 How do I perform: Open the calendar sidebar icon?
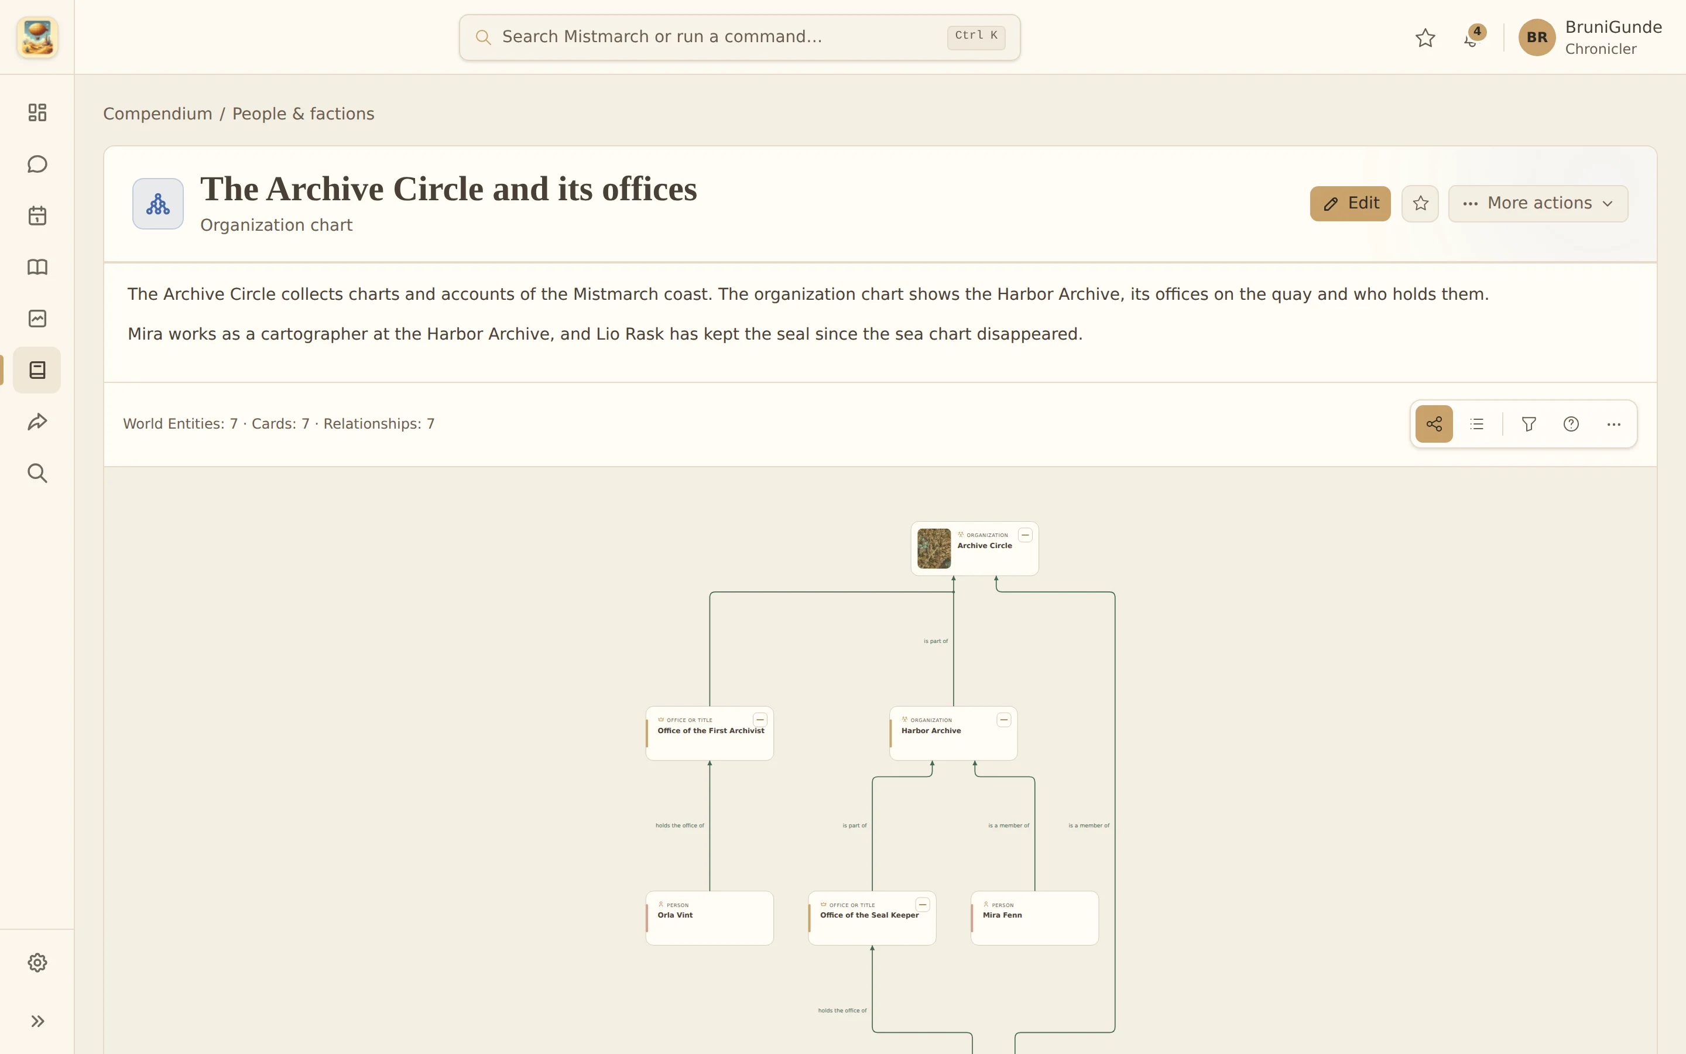click(37, 215)
